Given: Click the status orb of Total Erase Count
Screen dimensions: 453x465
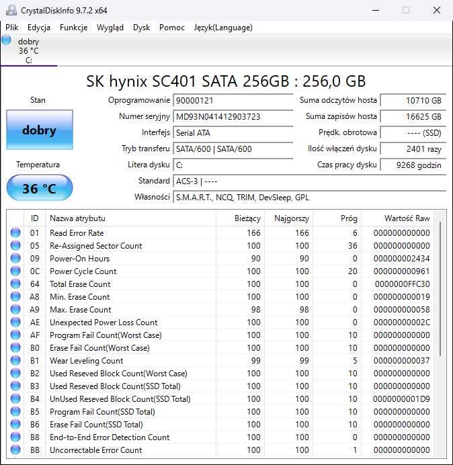Looking at the screenshot, I should pos(15,284).
